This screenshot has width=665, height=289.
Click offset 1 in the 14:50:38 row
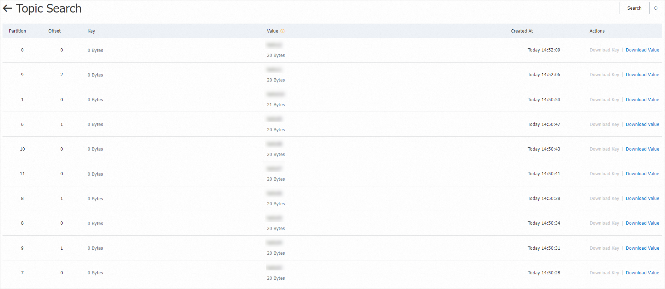(x=62, y=199)
